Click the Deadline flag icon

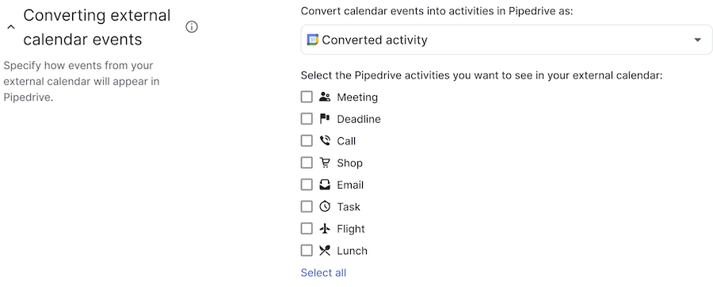pyautogui.click(x=325, y=119)
